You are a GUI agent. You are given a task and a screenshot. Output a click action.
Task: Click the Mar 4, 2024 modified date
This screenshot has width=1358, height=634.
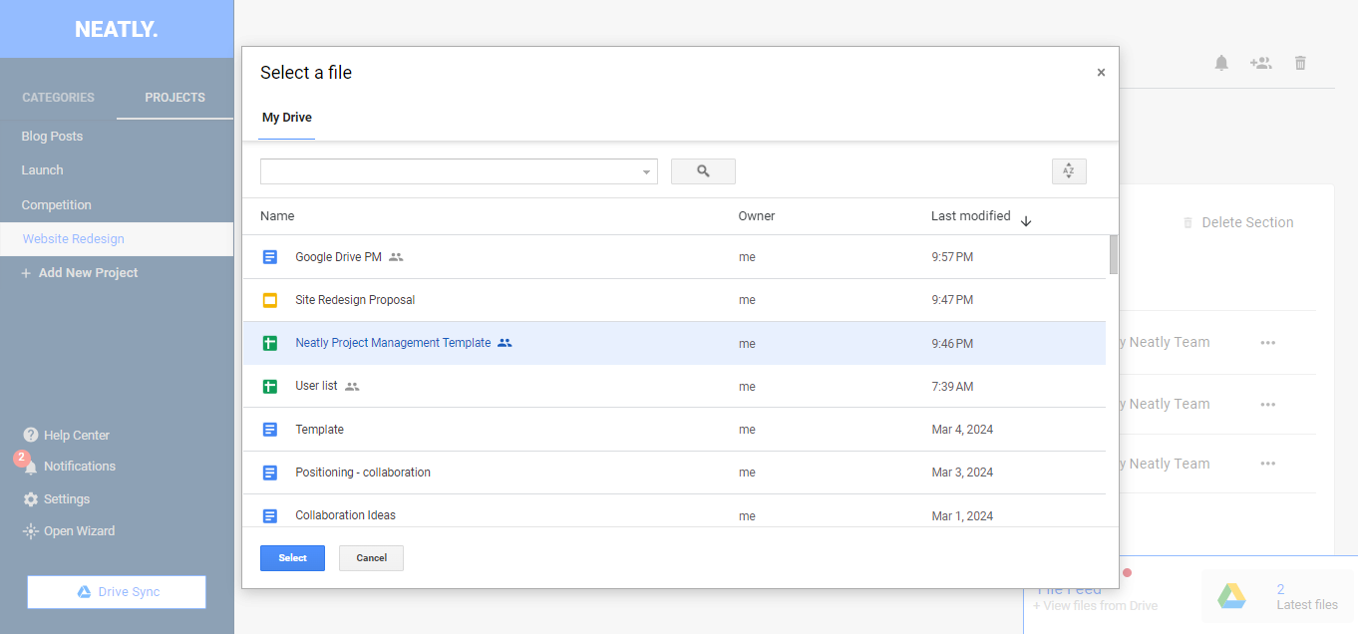pyautogui.click(x=962, y=430)
